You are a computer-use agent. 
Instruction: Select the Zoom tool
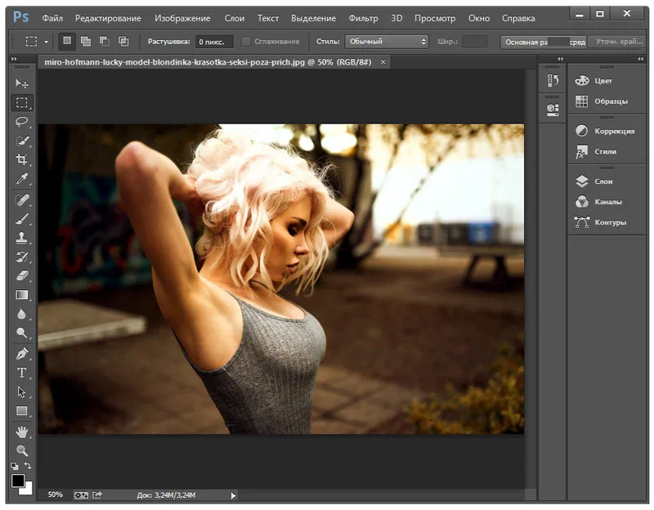22,451
